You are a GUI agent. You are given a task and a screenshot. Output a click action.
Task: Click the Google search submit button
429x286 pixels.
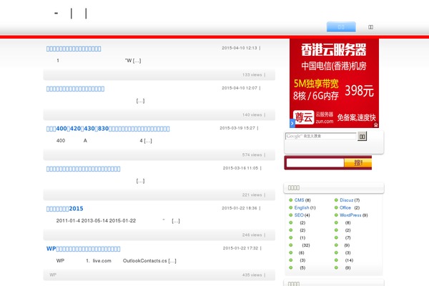(x=362, y=137)
